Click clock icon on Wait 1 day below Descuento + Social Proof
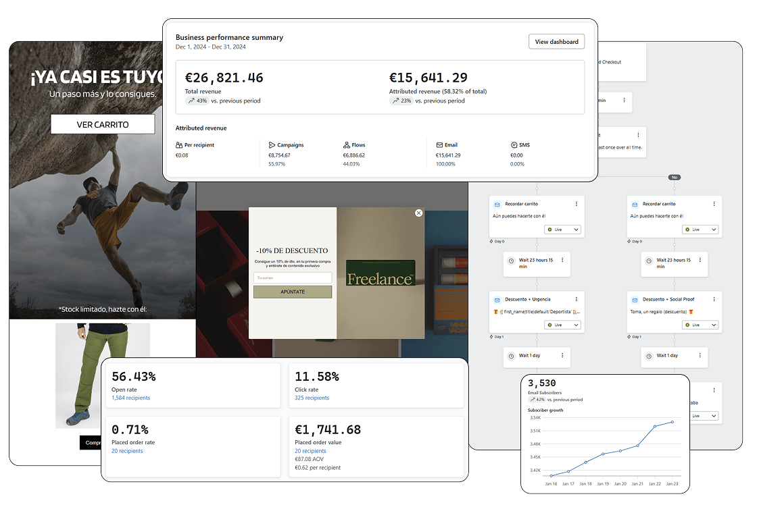The image size is (761, 507). (649, 356)
